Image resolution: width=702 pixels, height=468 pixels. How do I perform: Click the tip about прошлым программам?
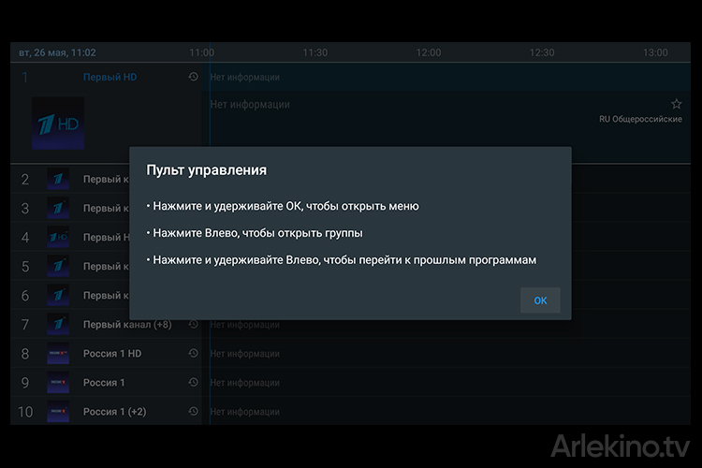341,260
